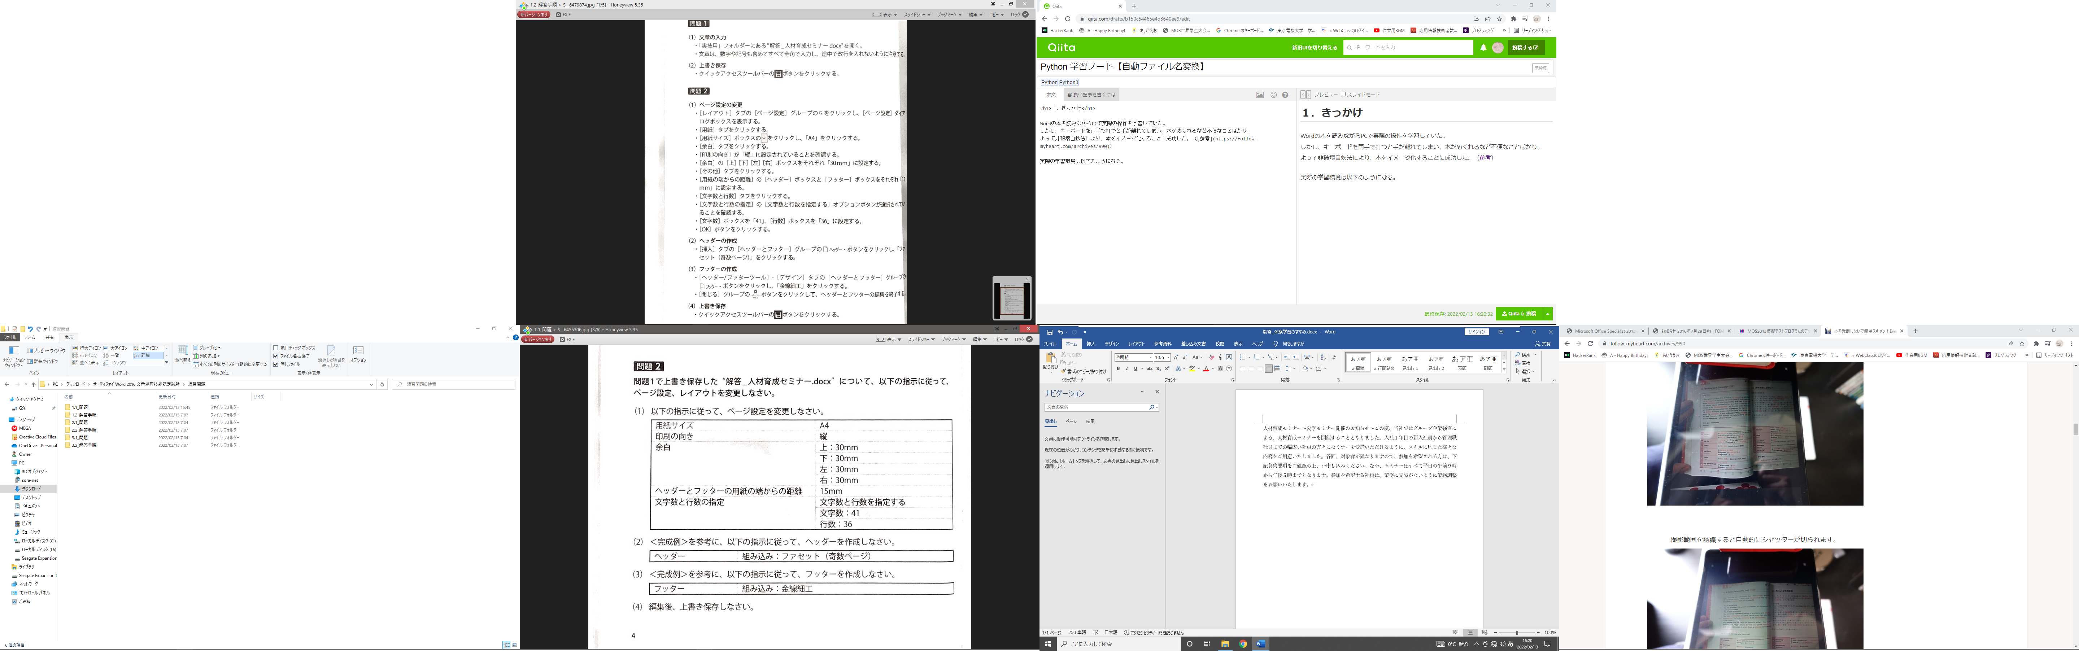This screenshot has width=2079, height=651.
Task: Apply subscript formatting in Word
Action: point(1159,369)
